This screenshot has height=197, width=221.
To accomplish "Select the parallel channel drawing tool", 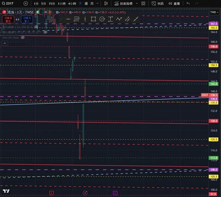I will pyautogui.click(x=128, y=19).
